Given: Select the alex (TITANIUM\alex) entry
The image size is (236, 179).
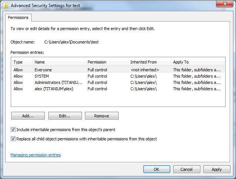Looking at the screenshot, I should pyautogui.click(x=118, y=89).
